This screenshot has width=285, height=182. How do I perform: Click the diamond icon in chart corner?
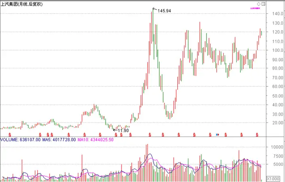click(x=258, y=4)
